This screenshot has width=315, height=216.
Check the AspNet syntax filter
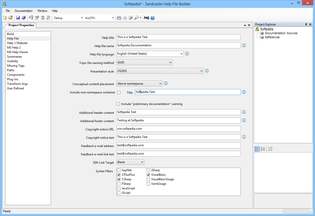[119, 170]
